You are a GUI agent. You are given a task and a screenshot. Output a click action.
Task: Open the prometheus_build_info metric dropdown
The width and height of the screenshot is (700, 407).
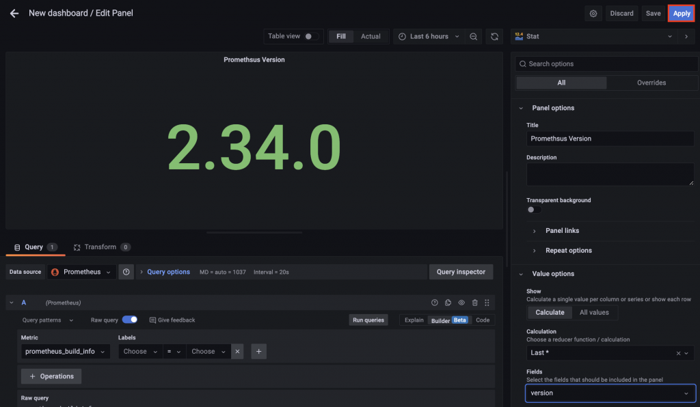pos(65,351)
